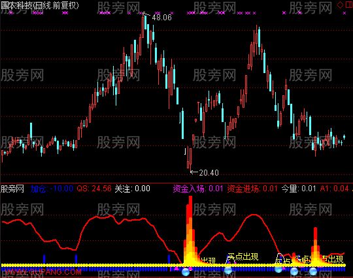Click the second fund inflow spike on right
The image size is (353, 278).
point(315,246)
